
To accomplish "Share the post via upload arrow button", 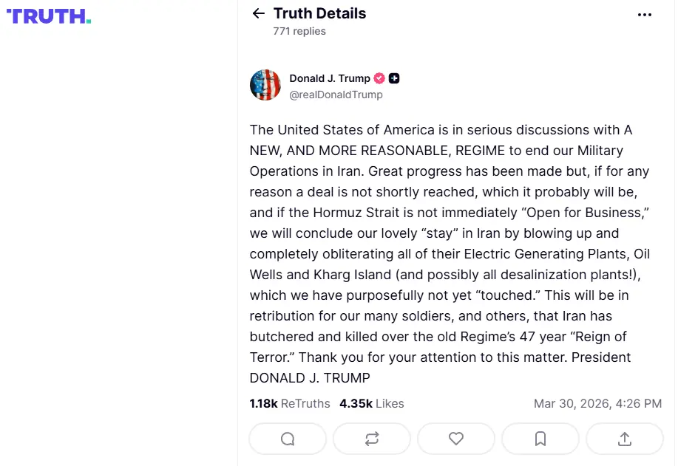I will point(625,439).
